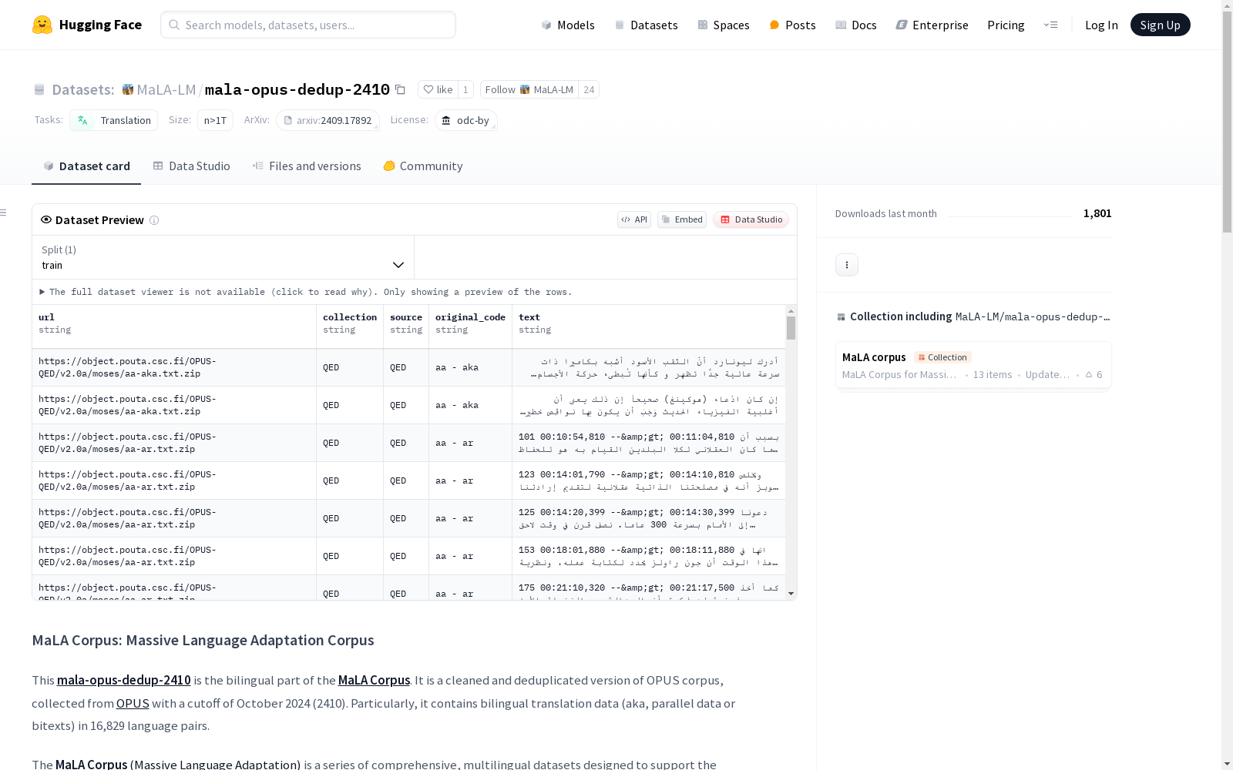Screen dimensions: 1233x770
Task: Select the first row's aa-aka.txt.zip URL cell
Action: point(174,367)
